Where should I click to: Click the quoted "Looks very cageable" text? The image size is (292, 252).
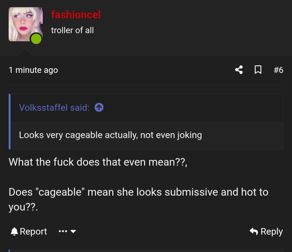110,135
